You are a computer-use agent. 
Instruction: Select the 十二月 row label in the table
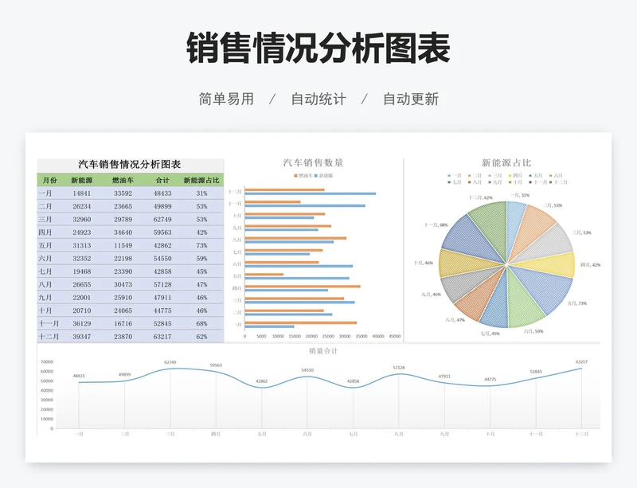tap(49, 337)
